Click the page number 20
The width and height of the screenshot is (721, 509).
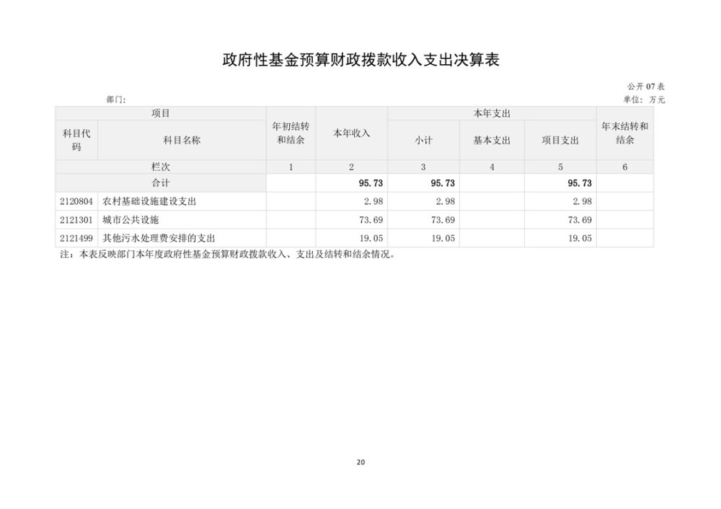coord(360,462)
